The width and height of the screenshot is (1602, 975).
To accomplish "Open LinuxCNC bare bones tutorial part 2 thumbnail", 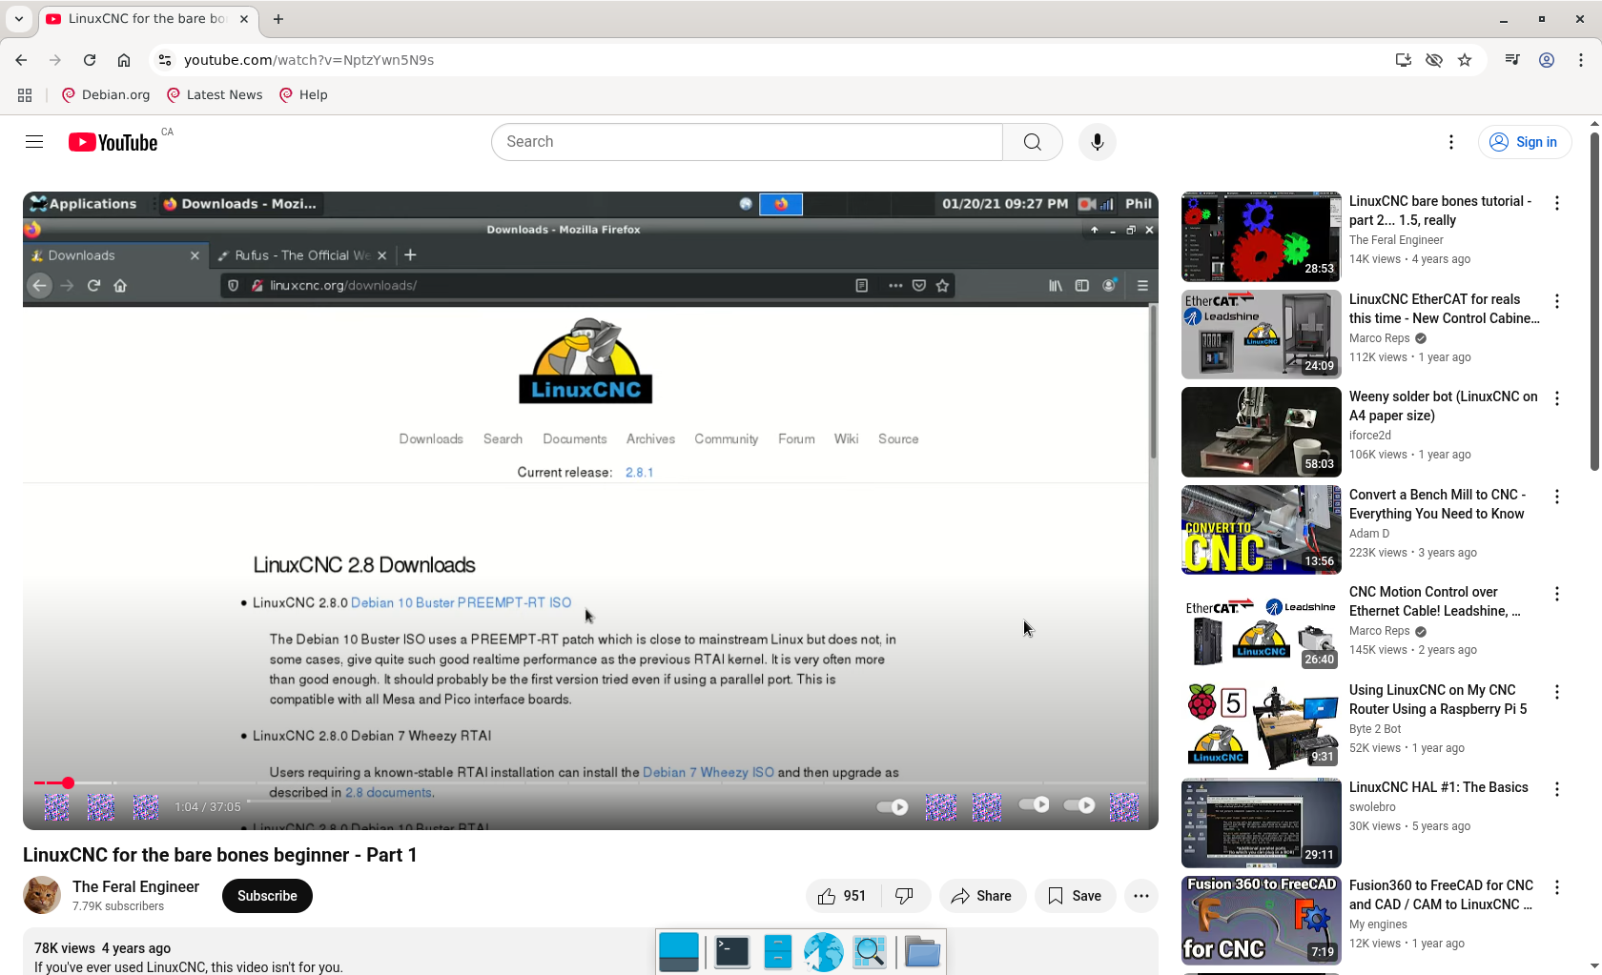I will (x=1262, y=236).
